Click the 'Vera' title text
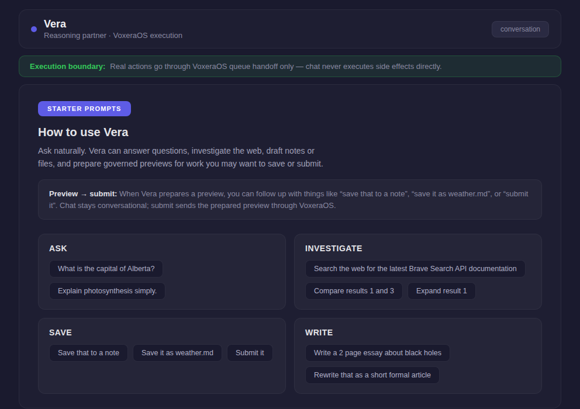 coord(55,24)
